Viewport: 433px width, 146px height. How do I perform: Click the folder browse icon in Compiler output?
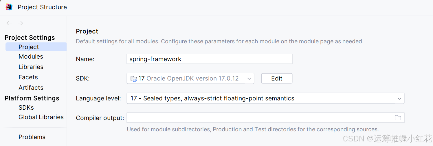[x=398, y=118]
